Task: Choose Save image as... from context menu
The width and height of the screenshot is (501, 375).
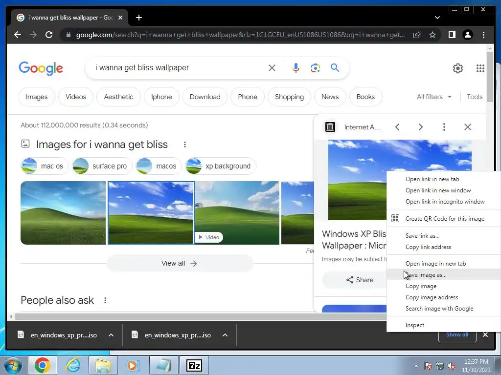Action: pos(443,275)
